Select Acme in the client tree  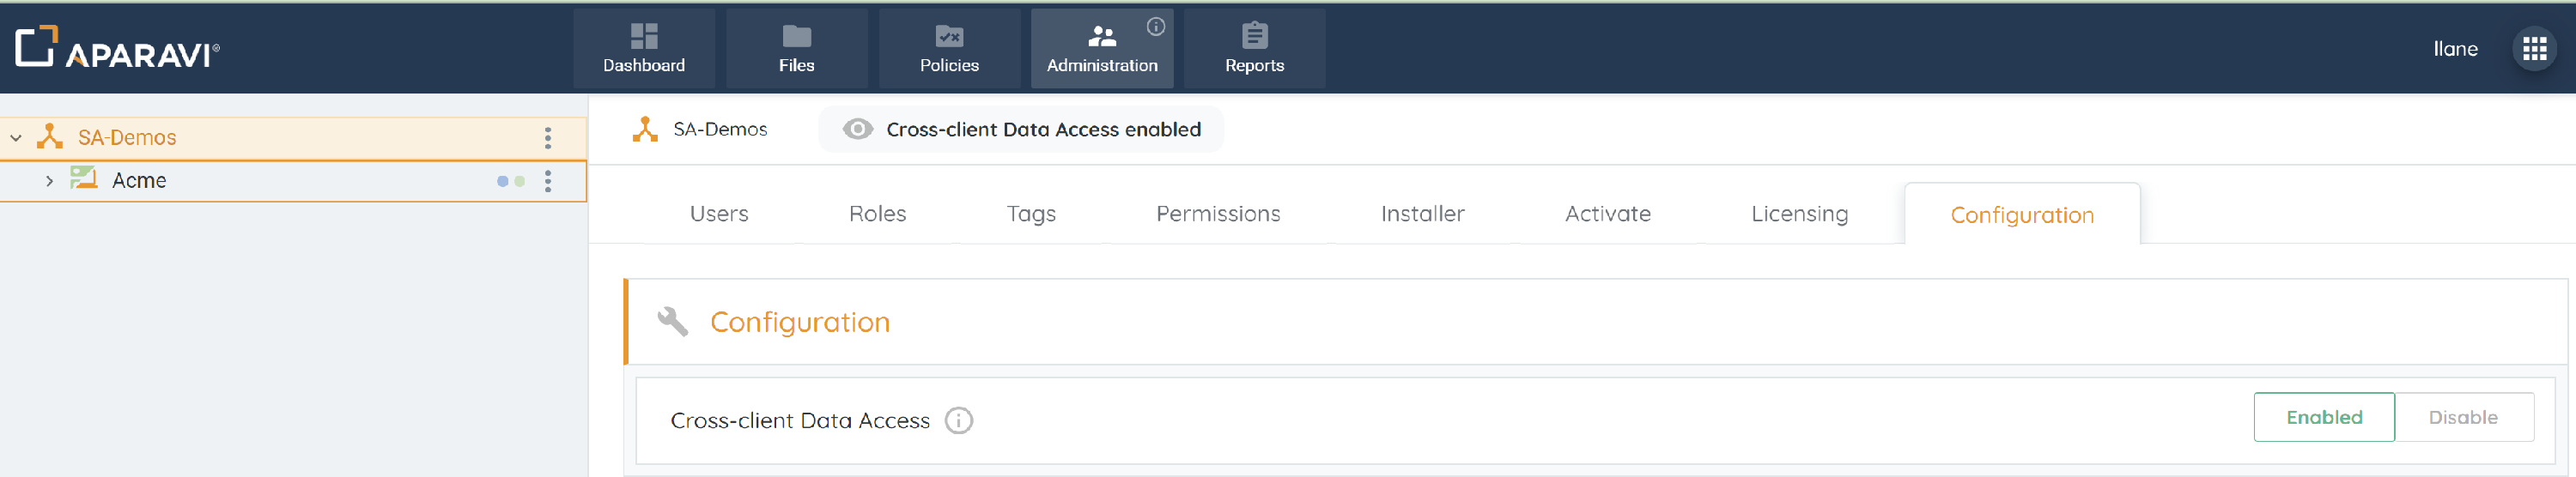click(x=139, y=181)
